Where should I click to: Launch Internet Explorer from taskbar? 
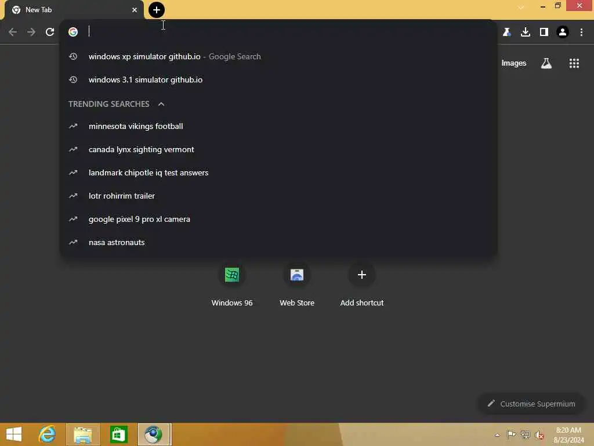tap(47, 434)
